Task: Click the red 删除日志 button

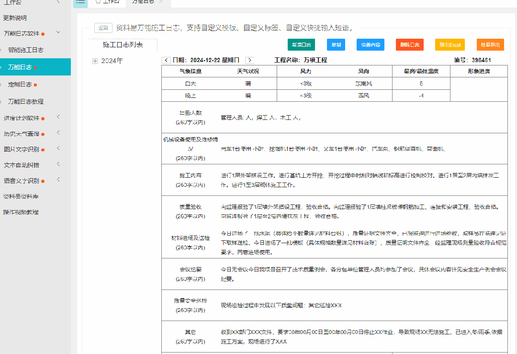Action: [x=410, y=45]
